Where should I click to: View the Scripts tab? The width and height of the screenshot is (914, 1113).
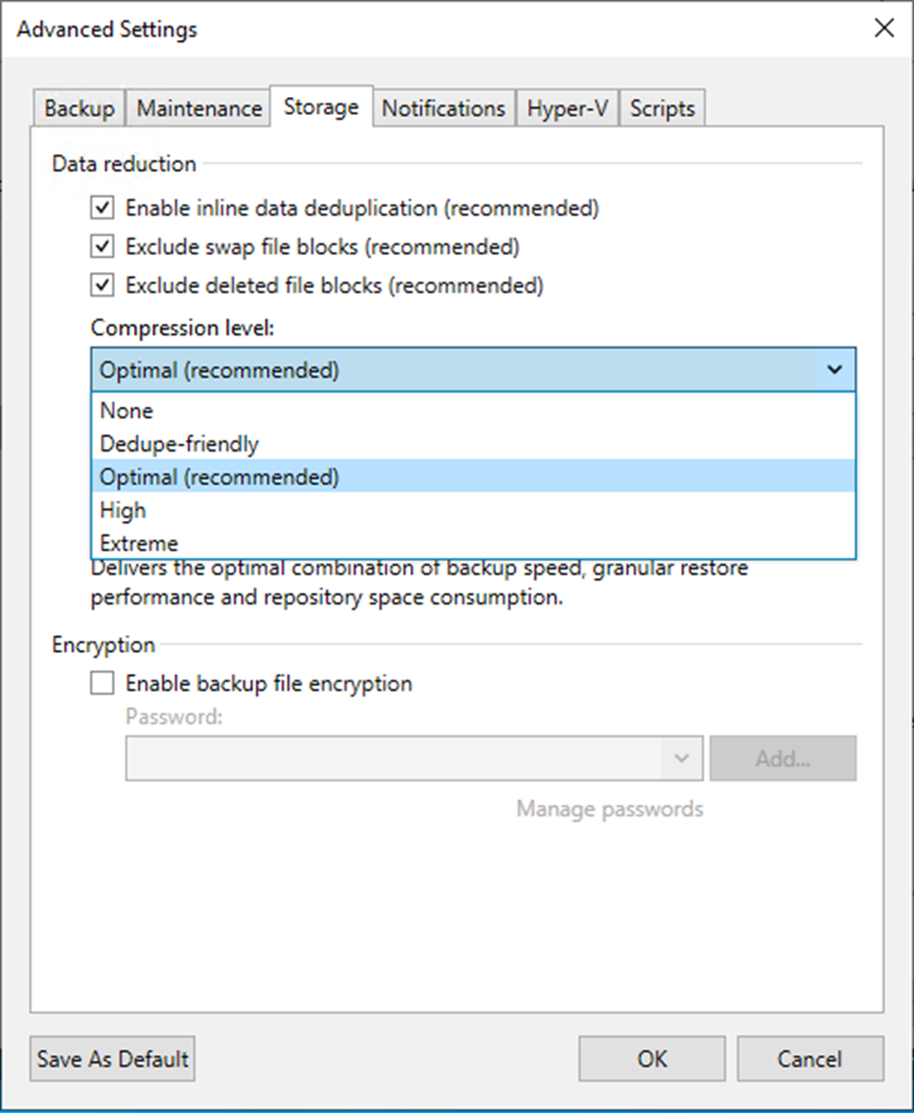pos(661,107)
